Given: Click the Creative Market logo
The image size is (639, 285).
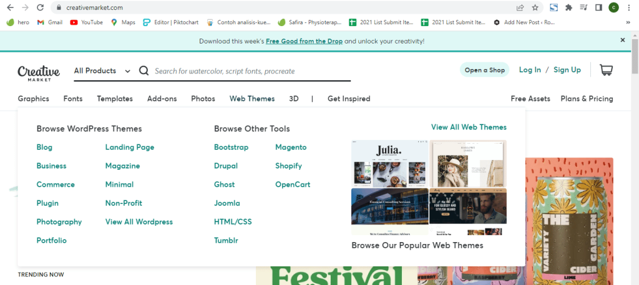Looking at the screenshot, I should [x=39, y=73].
